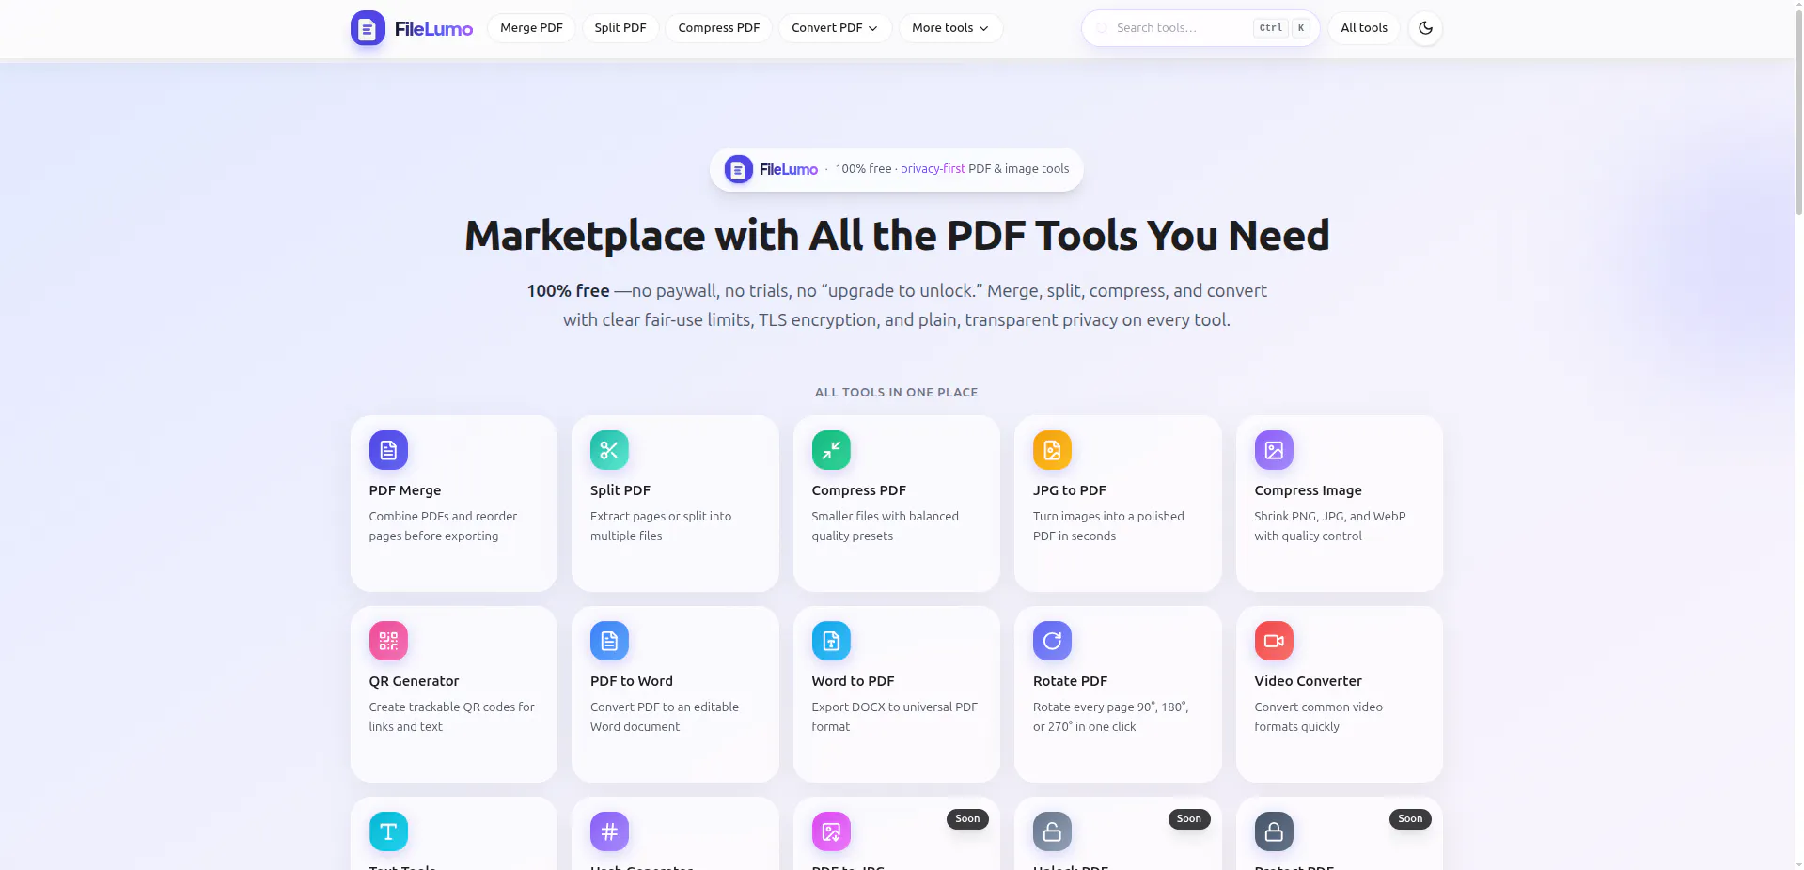Open Split PDF from the top navigation

tap(620, 28)
